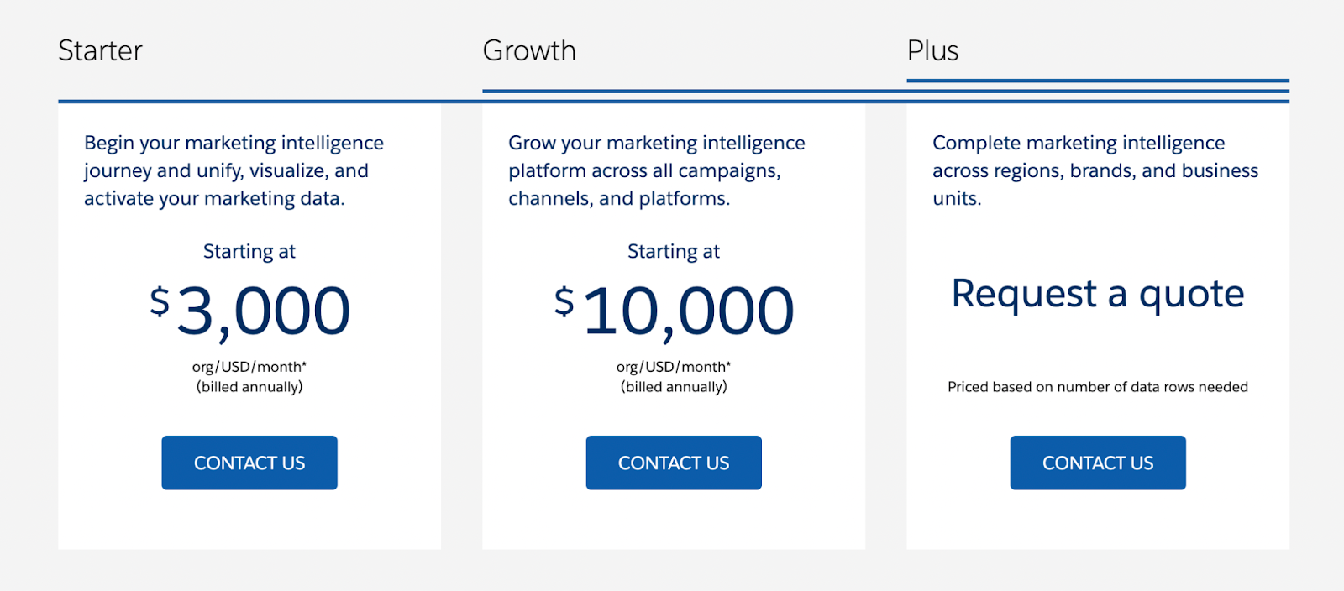Click org/USD/month note under $10,000
Image resolution: width=1344 pixels, height=591 pixels.
pos(674,367)
